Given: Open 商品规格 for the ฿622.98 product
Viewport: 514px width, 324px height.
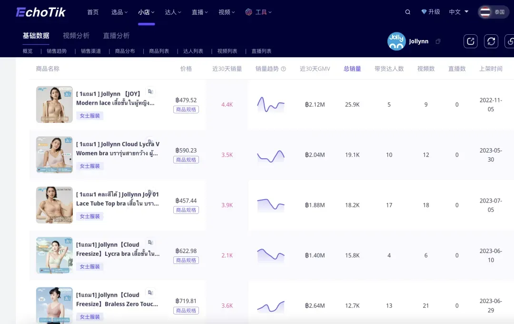Looking at the screenshot, I should pos(186,260).
